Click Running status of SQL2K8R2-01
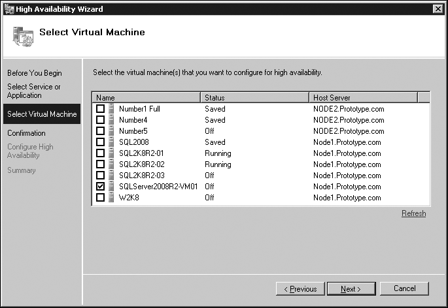The height and width of the screenshot is (308, 448). pyautogui.click(x=218, y=153)
